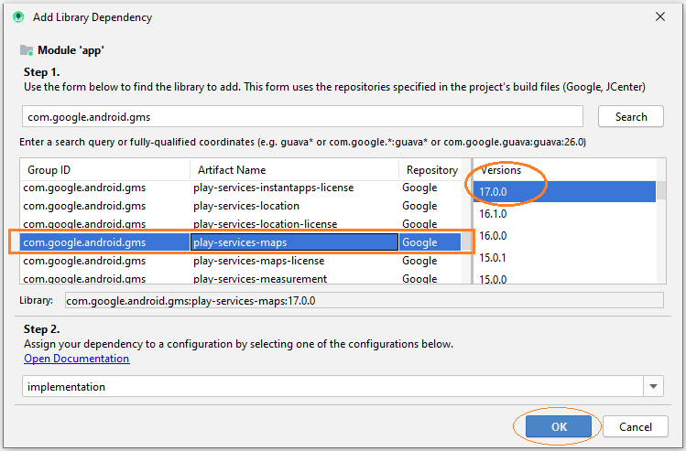Select the play-services-instantapps-license artifact row

(241, 188)
